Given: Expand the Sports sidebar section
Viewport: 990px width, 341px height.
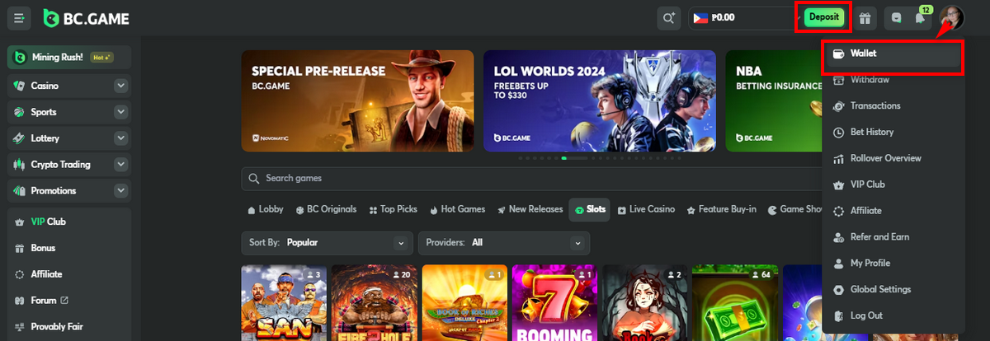Looking at the screenshot, I should tap(121, 112).
